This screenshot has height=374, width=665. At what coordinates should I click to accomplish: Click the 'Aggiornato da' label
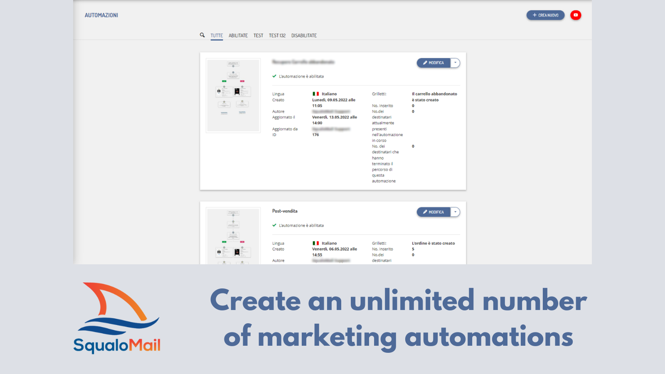pyautogui.click(x=285, y=129)
